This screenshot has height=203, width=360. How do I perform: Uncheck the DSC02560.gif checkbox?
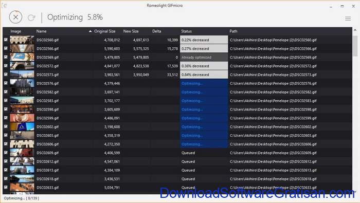click(x=6, y=40)
